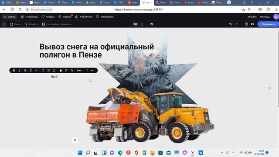Open the Помощь help link

(265, 17)
